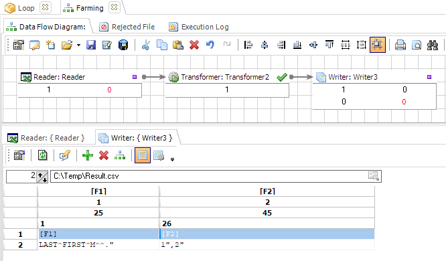Screen dimensions: 446x261
Task: Expand the open folder dropdown arrow
Action: (78, 45)
